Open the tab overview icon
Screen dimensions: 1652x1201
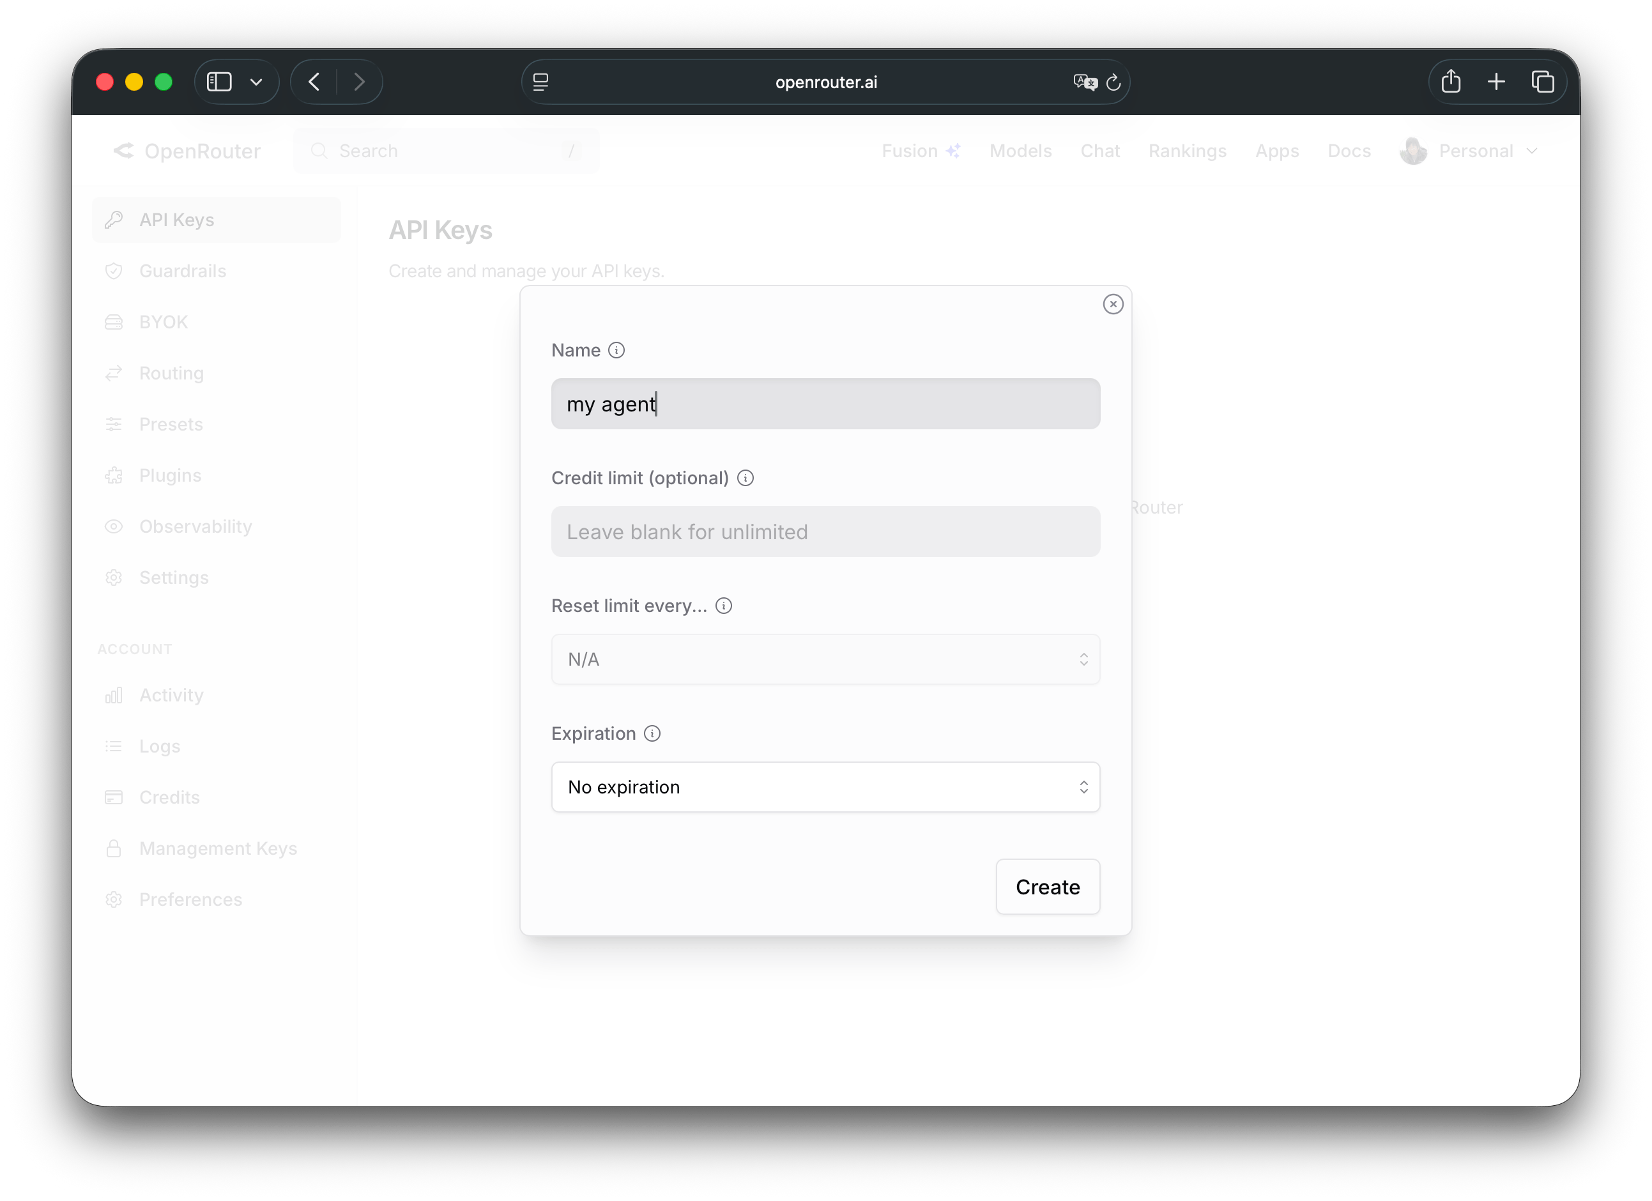click(1542, 82)
